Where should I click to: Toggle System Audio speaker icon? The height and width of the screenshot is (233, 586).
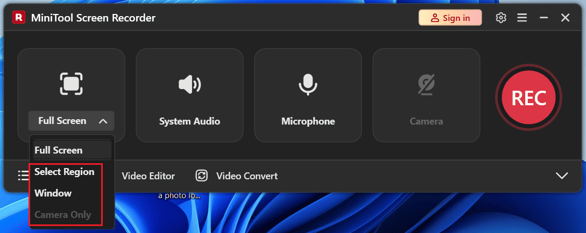189,85
